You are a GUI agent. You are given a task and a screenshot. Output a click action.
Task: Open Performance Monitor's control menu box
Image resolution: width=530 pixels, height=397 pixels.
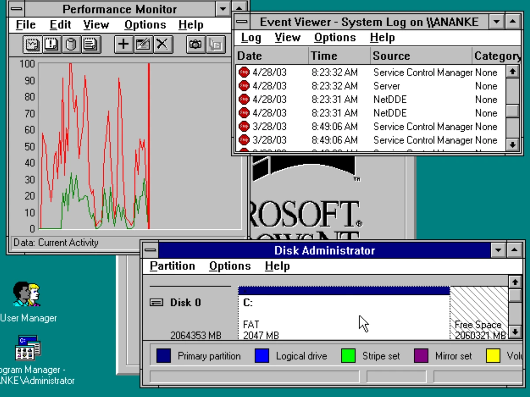pos(16,8)
